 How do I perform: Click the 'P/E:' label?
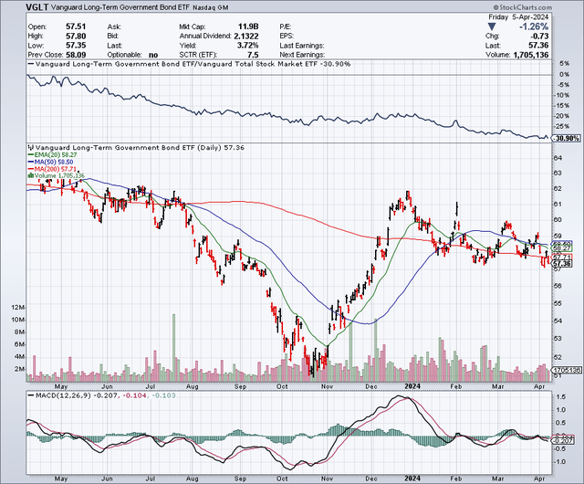[x=286, y=26]
